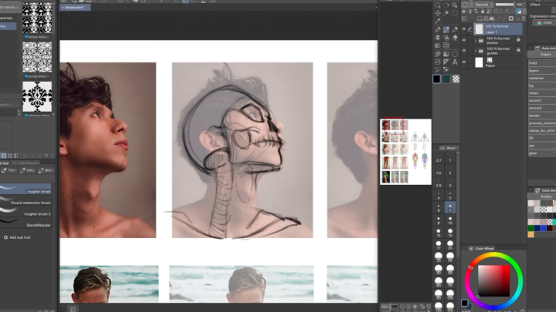Screen dimensions: 556x312
Task: Select the Move layer tool
Action: click(438, 13)
